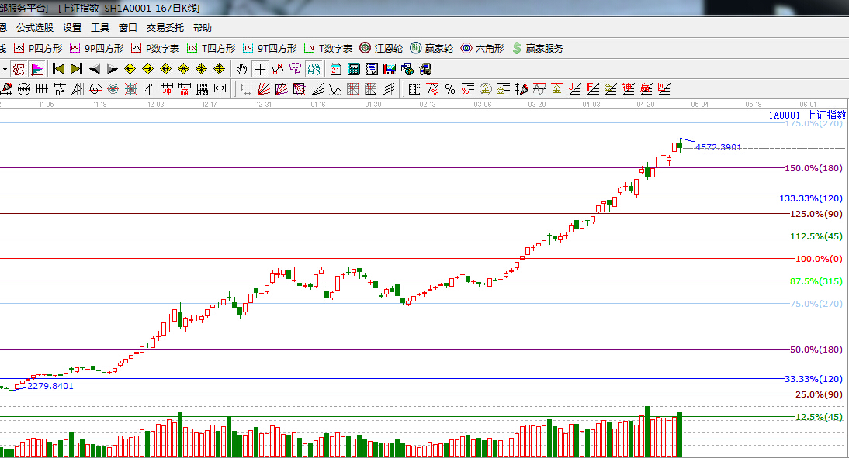Open the 江恩轮 (Gann wheel) tool
This screenshot has height=458, width=849.
(380, 48)
